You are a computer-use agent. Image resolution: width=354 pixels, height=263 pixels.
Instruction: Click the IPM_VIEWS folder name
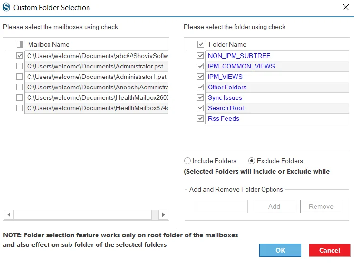225,77
